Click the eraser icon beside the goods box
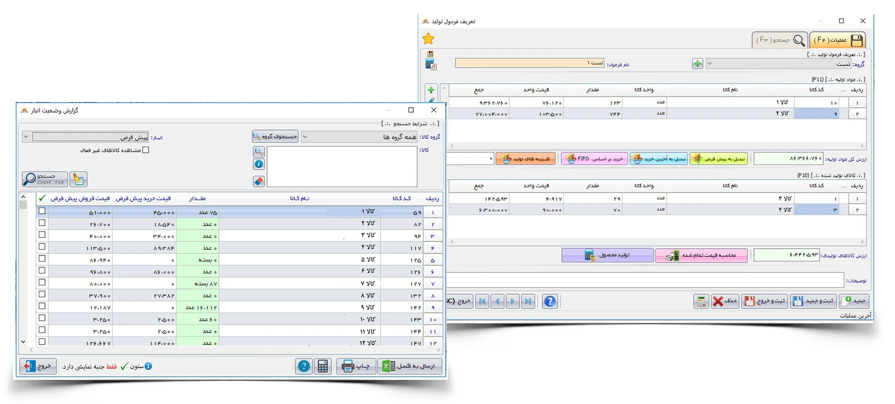Viewport: 895px width, 404px height. [259, 181]
